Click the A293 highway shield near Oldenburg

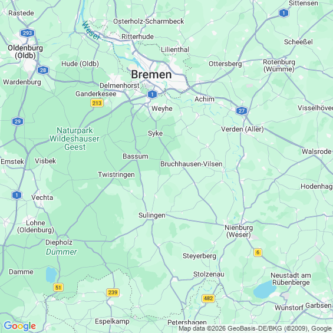coord(27,33)
